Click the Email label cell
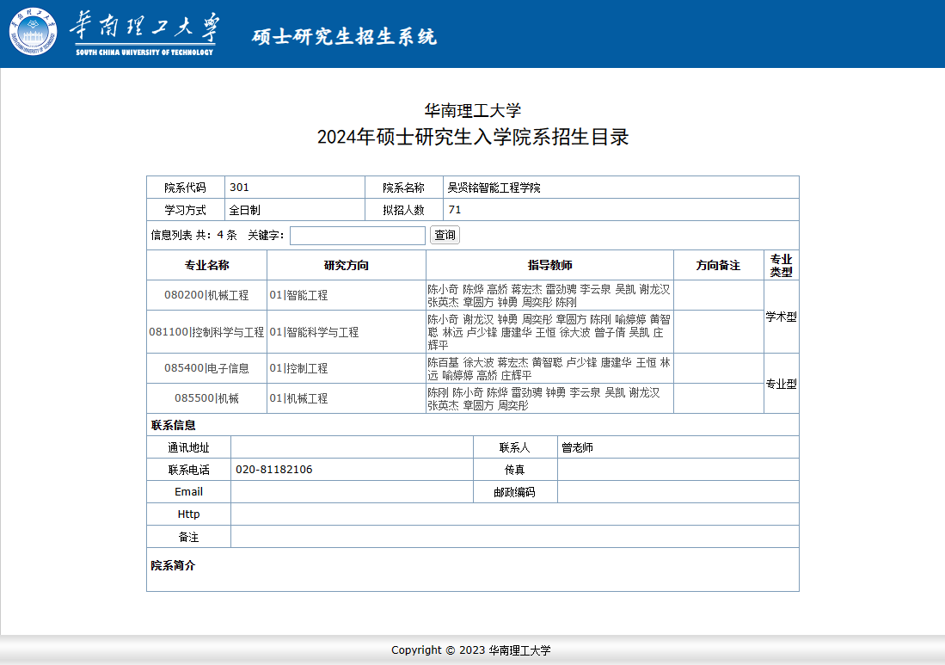This screenshot has width=945, height=665. click(188, 492)
